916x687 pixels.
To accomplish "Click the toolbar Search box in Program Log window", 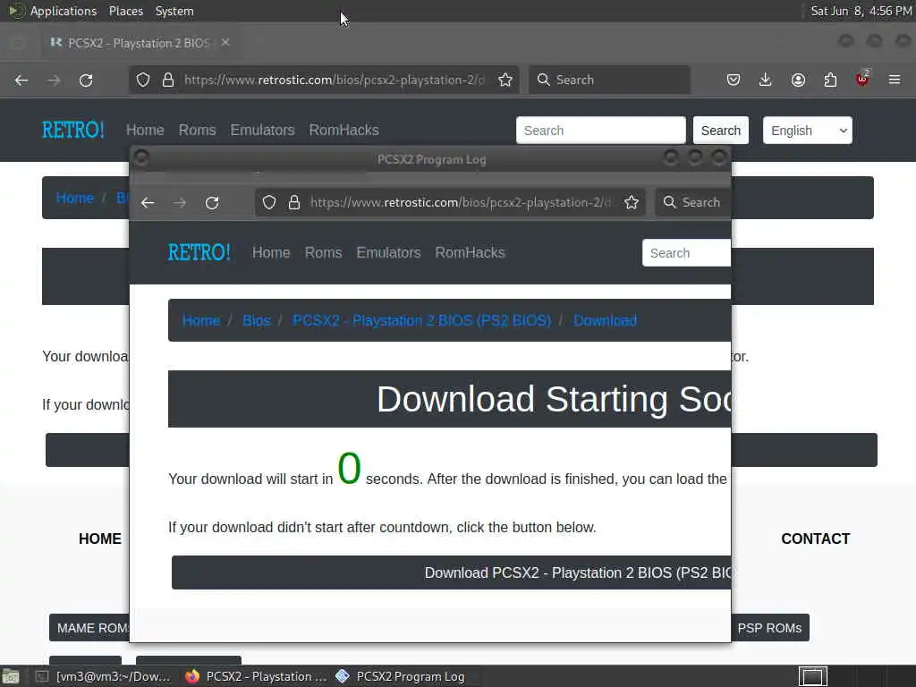I will pos(693,203).
